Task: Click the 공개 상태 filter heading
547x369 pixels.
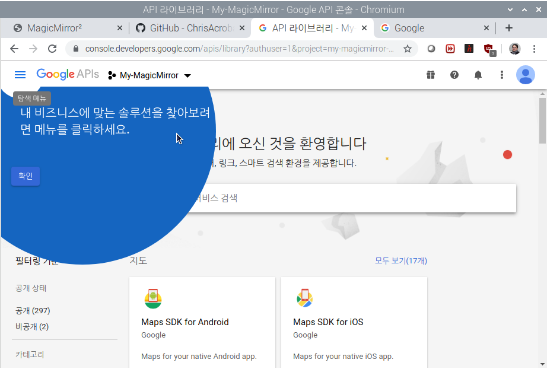Action: pyautogui.click(x=31, y=288)
